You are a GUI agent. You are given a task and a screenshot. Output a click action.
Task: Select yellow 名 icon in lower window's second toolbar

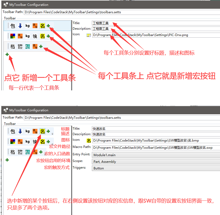(42, 142)
